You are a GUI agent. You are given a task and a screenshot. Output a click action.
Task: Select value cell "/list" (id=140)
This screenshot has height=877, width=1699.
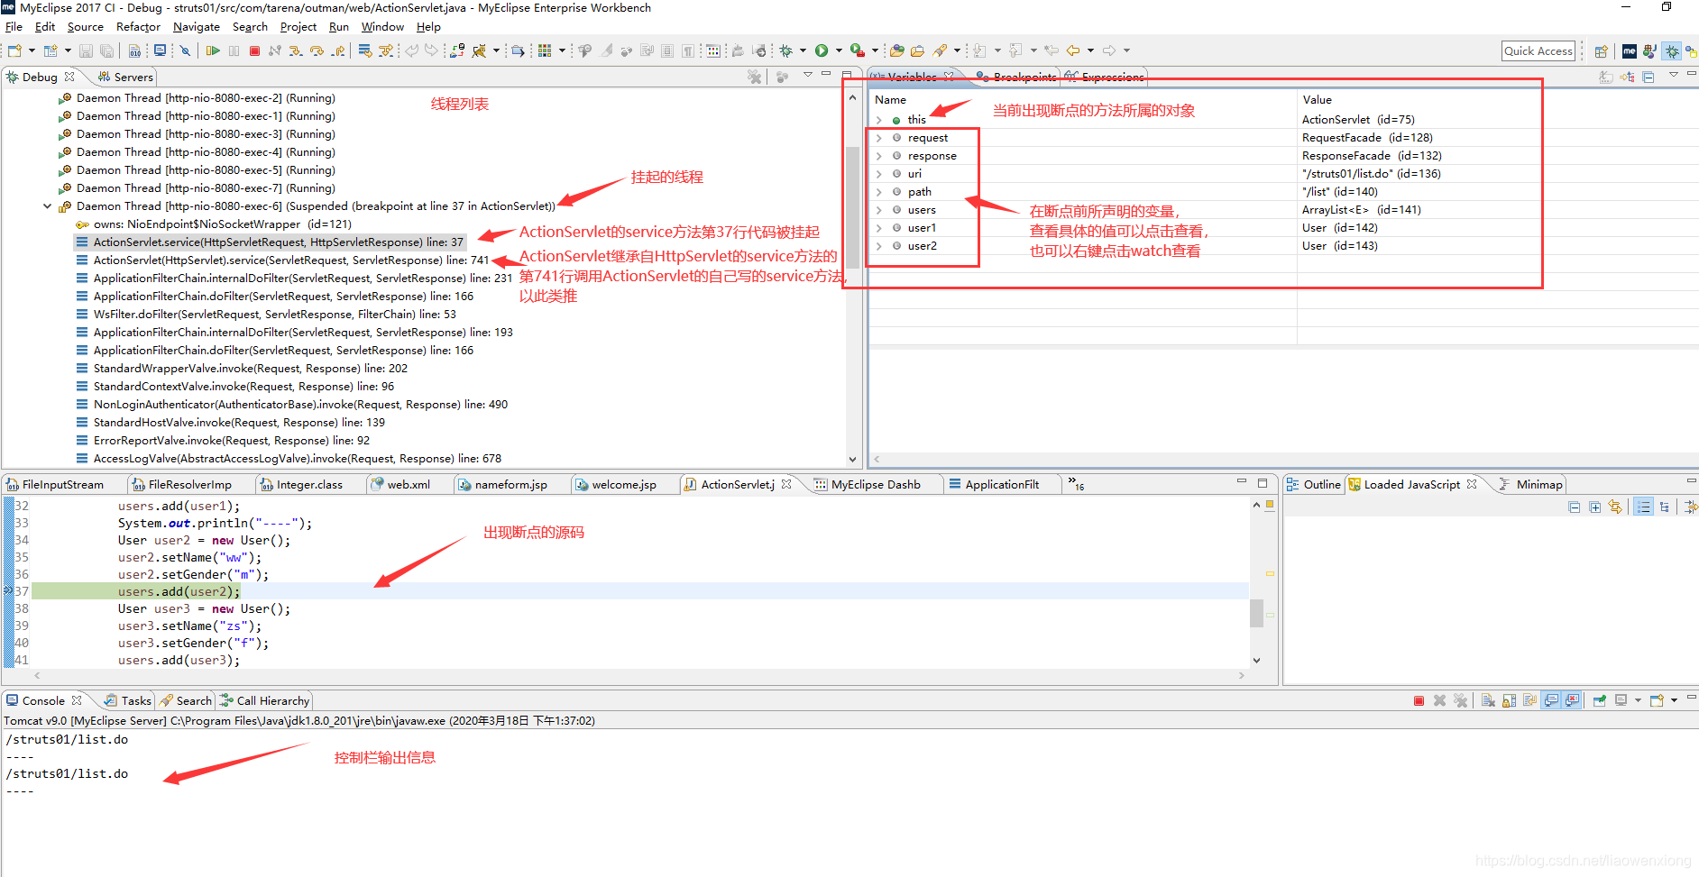[x=1340, y=192]
